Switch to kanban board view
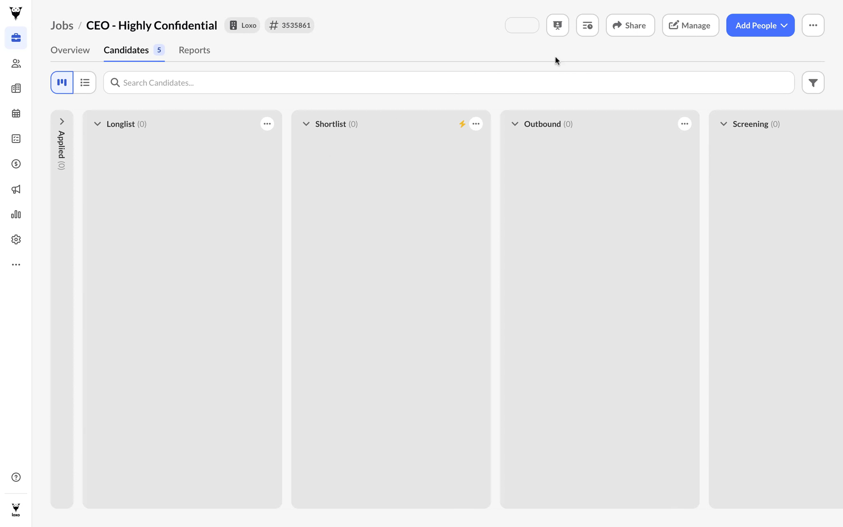This screenshot has width=843, height=527. coord(62,83)
